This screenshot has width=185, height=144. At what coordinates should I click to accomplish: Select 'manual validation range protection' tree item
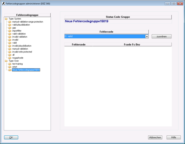coord(28,22)
